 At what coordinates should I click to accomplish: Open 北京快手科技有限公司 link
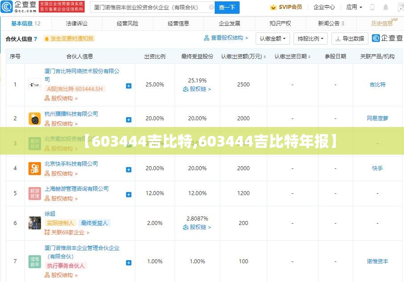click(x=71, y=163)
